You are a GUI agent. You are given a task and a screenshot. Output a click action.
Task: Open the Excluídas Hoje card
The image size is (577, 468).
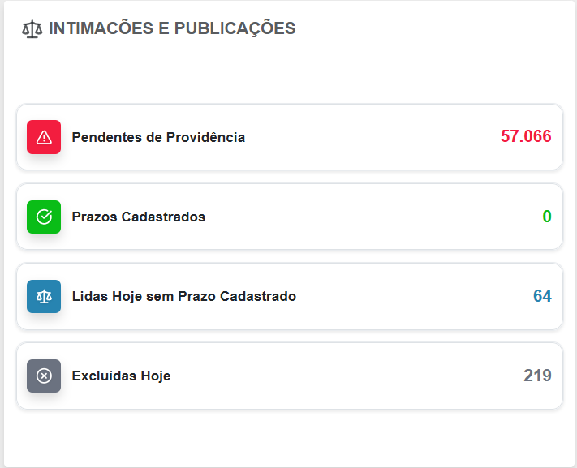tap(290, 376)
